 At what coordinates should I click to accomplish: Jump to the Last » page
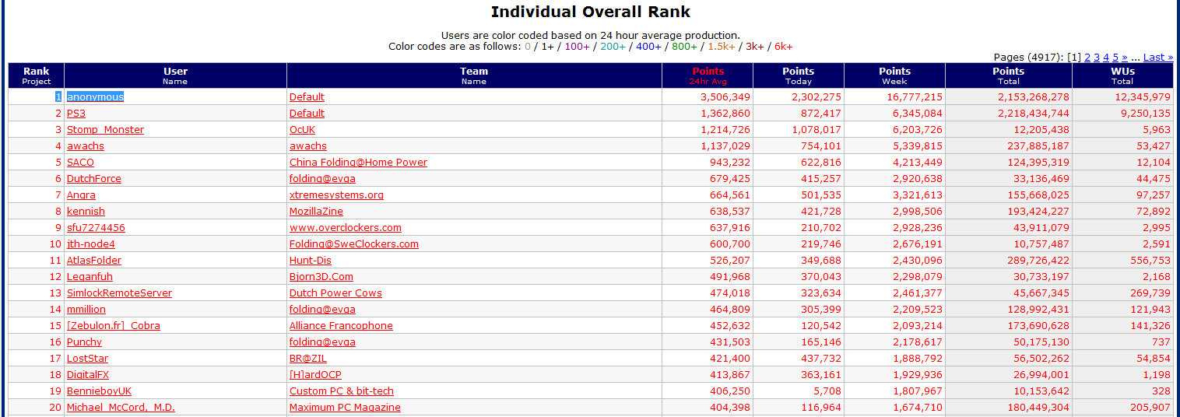(x=1158, y=58)
